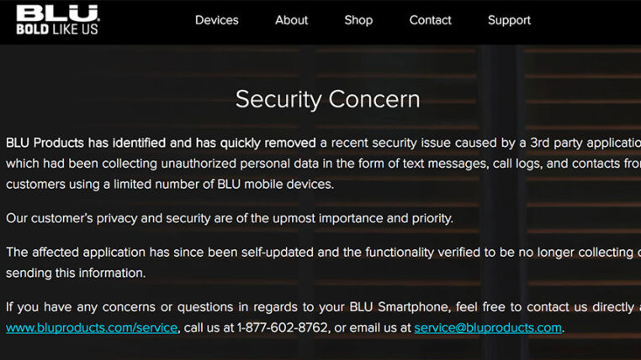The height and width of the screenshot is (360, 641).
Task: Click the "Security Concern" heading
Action: point(327,99)
